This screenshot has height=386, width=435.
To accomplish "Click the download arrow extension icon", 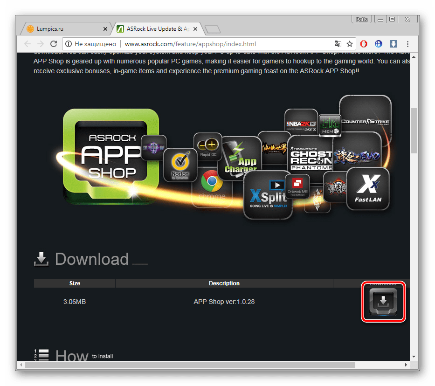I will (x=393, y=44).
